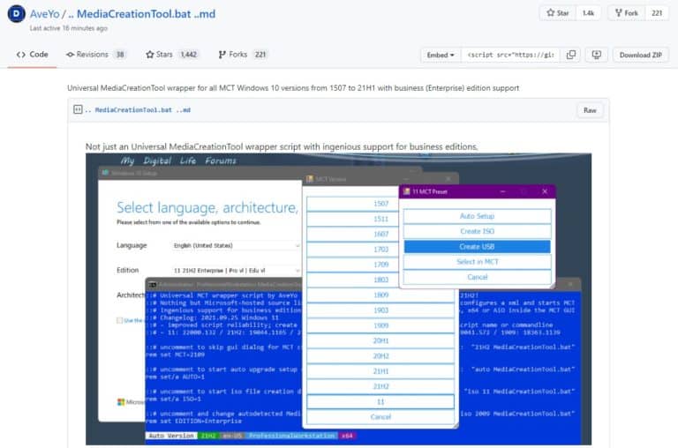Open the Forks tab
The image size is (678, 448).
[x=243, y=55]
